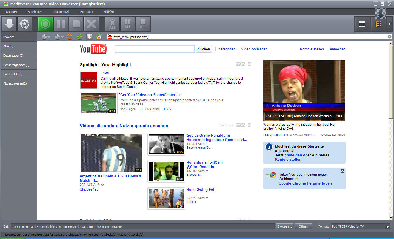Switch to orange grid view icon

coord(378,24)
